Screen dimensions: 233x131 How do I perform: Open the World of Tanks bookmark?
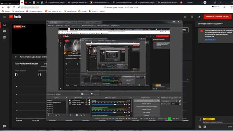tap(97, 11)
